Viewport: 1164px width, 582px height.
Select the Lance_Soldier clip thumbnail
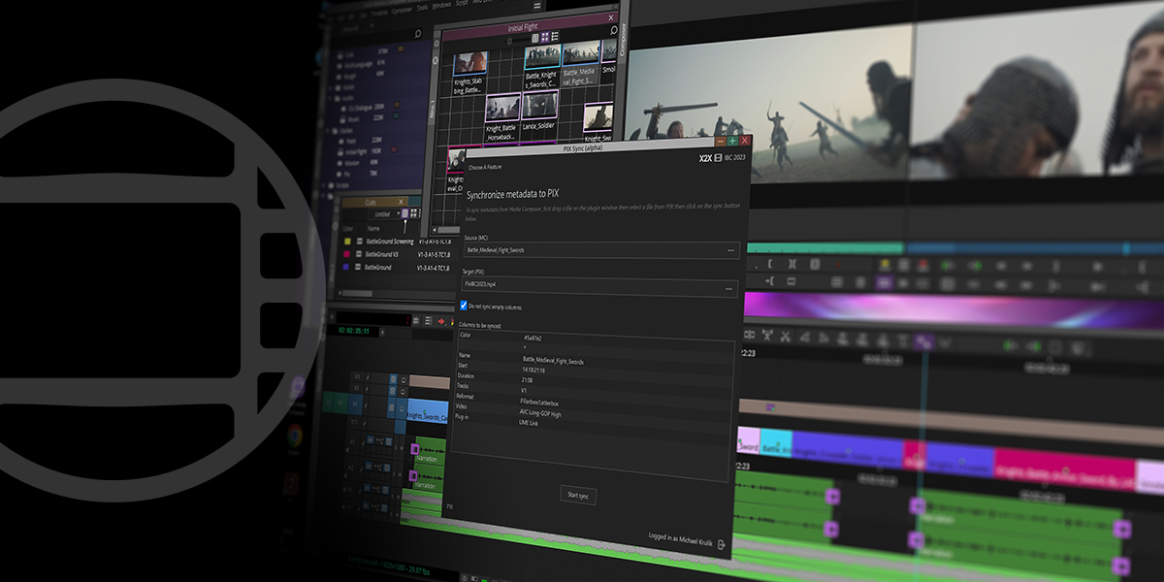(540, 107)
